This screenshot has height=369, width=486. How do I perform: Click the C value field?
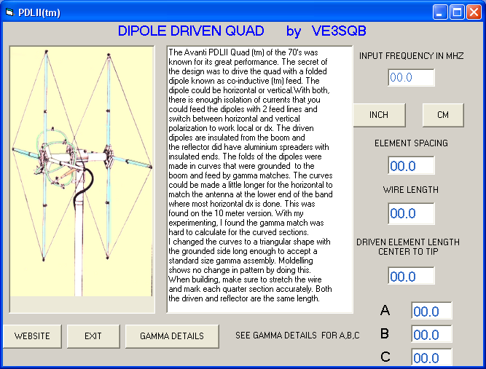[x=431, y=357]
